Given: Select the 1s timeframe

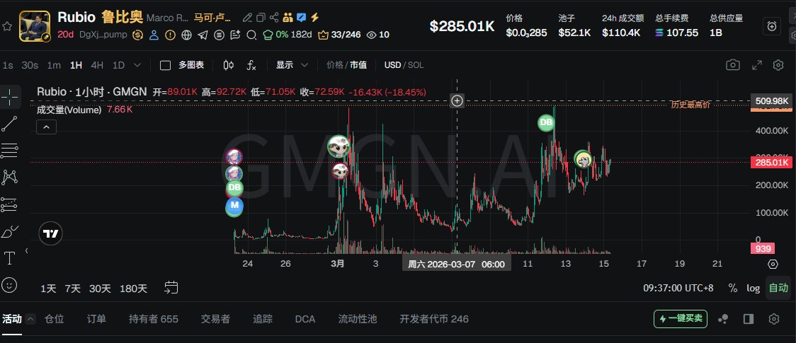Looking at the screenshot, I should coord(8,65).
